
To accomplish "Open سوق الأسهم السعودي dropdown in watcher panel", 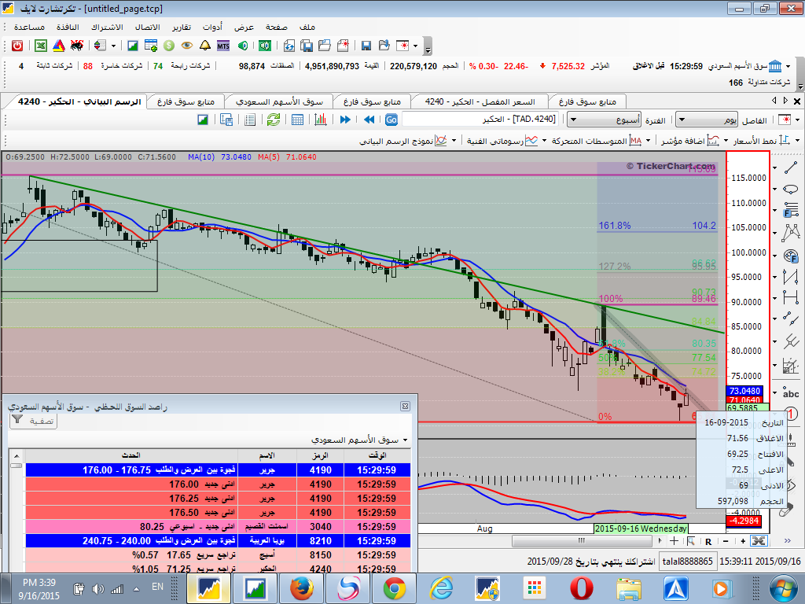I will coord(405,440).
